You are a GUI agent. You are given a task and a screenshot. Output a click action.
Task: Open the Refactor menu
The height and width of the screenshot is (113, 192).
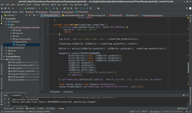pos(45,4)
